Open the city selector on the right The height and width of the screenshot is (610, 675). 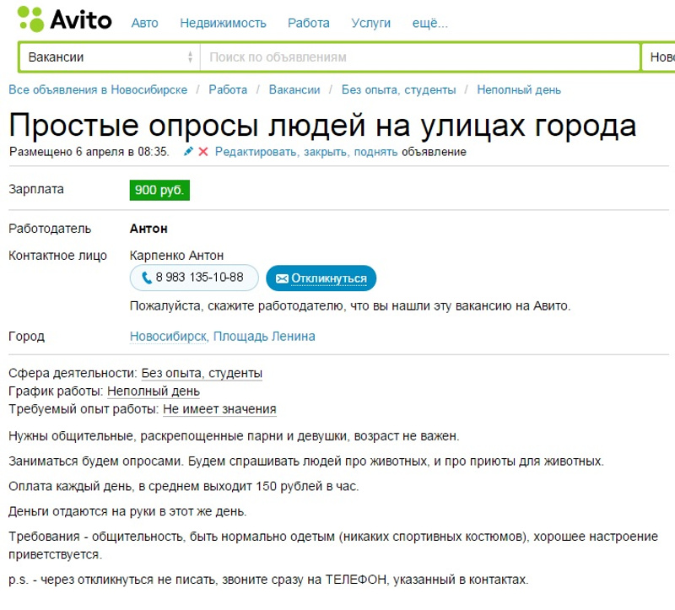pos(659,57)
